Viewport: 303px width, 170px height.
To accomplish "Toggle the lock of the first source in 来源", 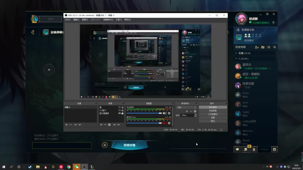I will tap(122, 107).
